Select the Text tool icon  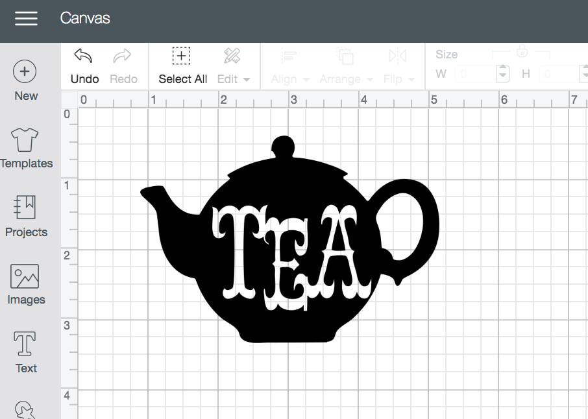click(x=25, y=343)
